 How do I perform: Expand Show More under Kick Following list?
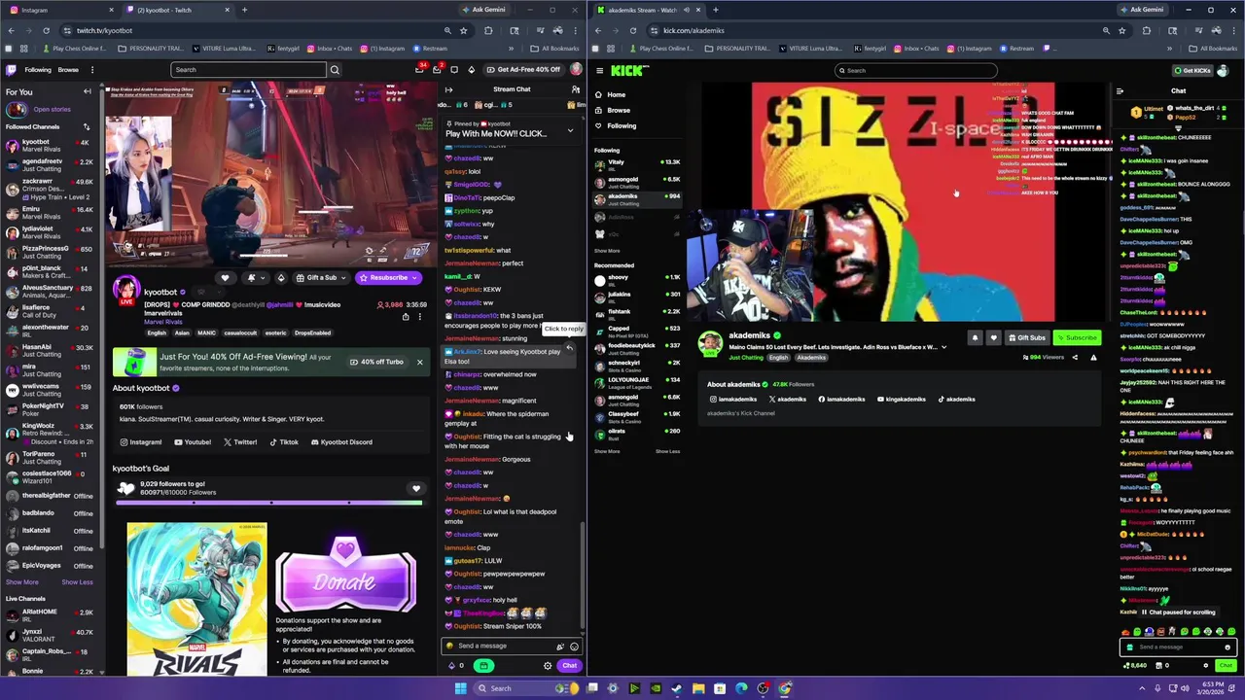coord(607,251)
